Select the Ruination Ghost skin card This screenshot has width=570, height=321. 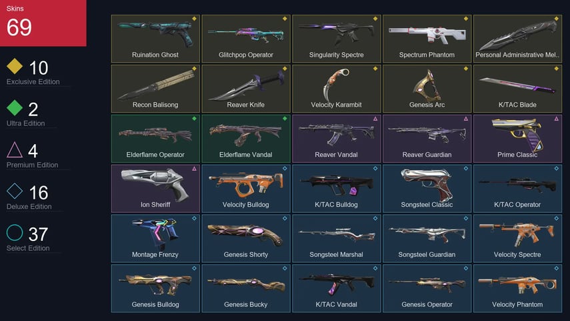coord(155,39)
